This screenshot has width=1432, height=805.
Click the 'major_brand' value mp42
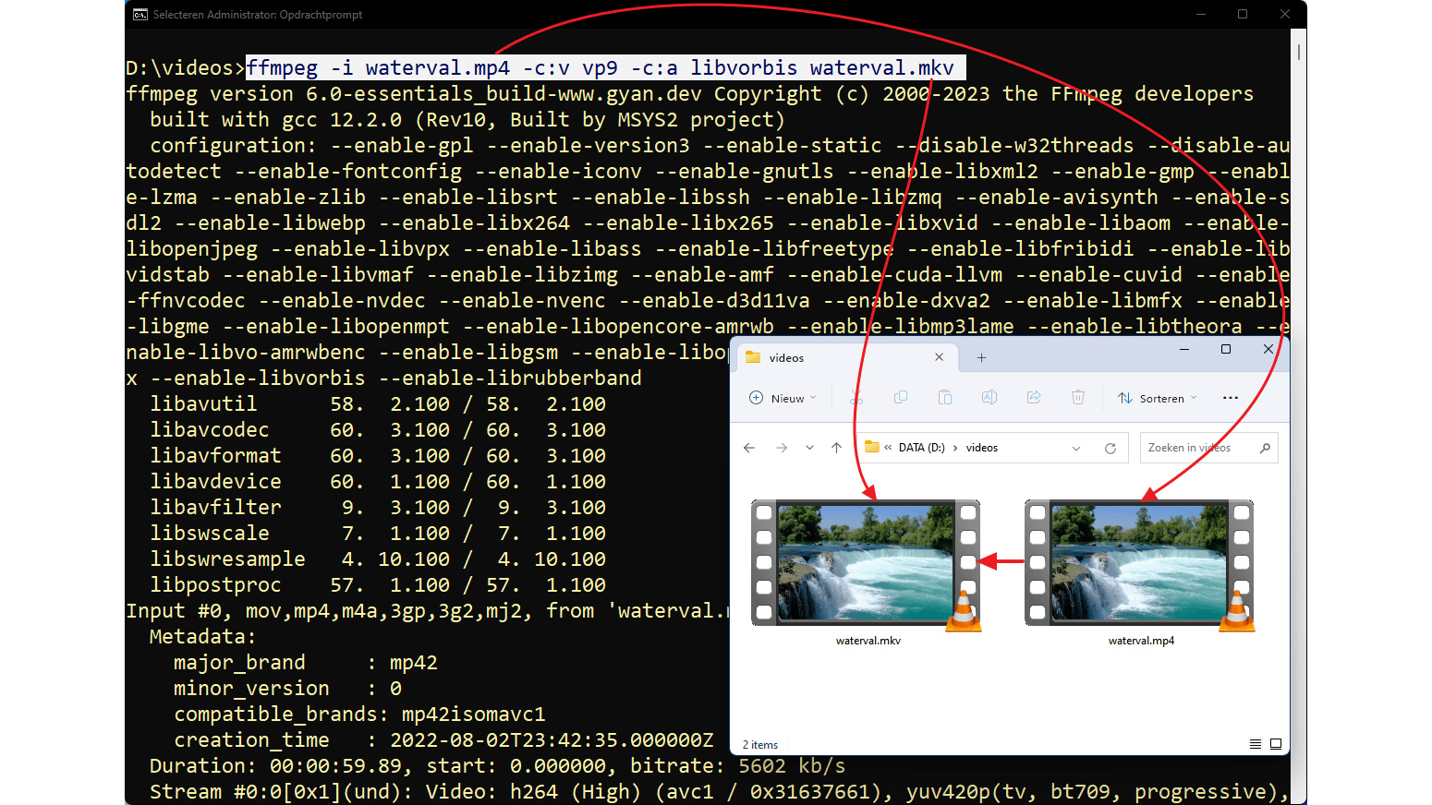(x=414, y=663)
